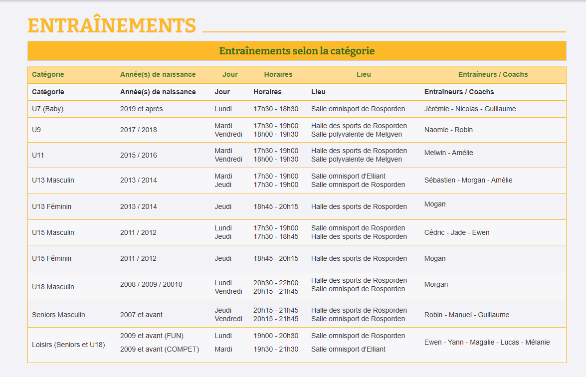Click 'Loisirs (Seniors et U18)' category cell
The height and width of the screenshot is (377, 586).
click(x=68, y=344)
